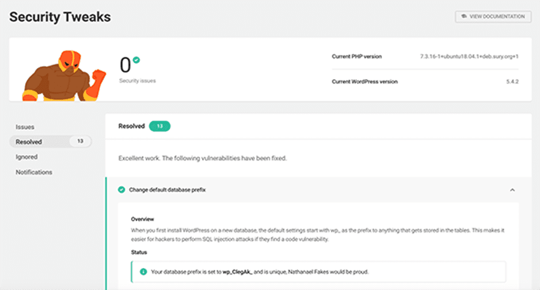Click the Resolved heading in the main panel
540x290 pixels.
132,126
